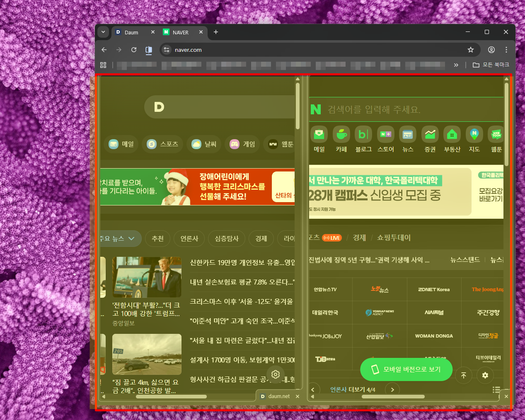Open the 모든 북마크 folder

click(x=491, y=65)
